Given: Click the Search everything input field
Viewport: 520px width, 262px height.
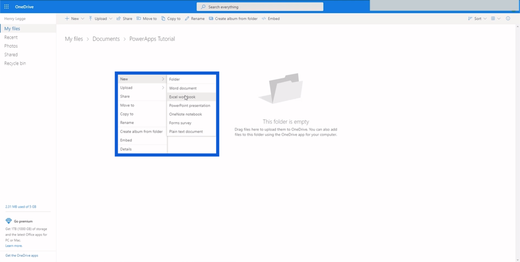Looking at the screenshot, I should coord(260,7).
